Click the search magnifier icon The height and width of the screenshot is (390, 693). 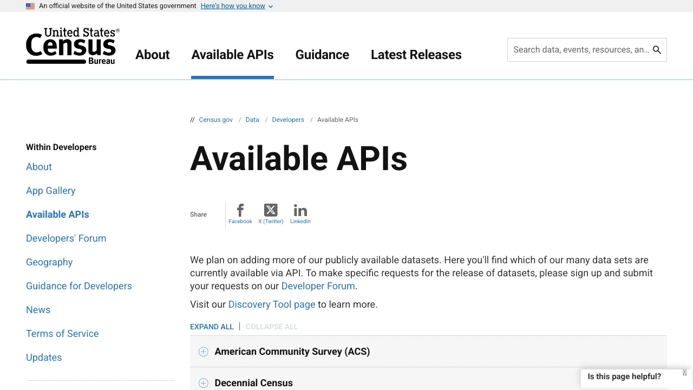(657, 50)
